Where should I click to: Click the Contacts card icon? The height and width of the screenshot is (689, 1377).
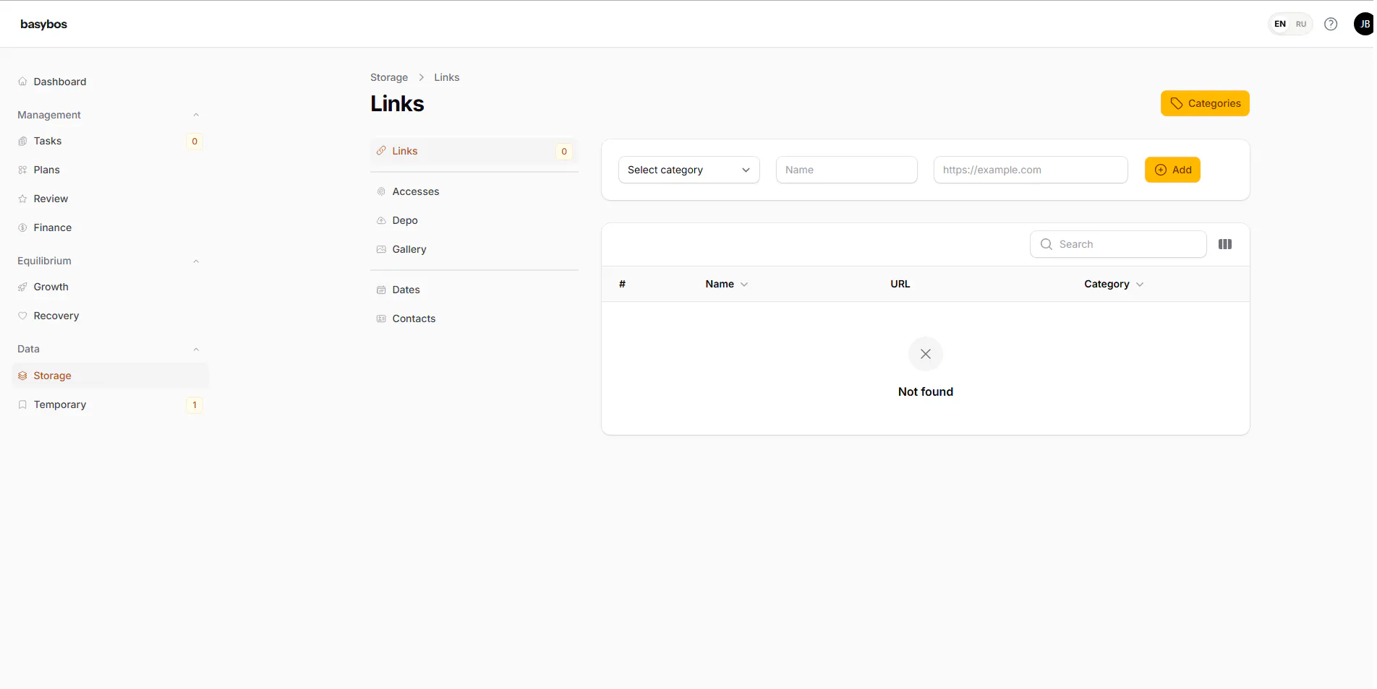point(381,318)
